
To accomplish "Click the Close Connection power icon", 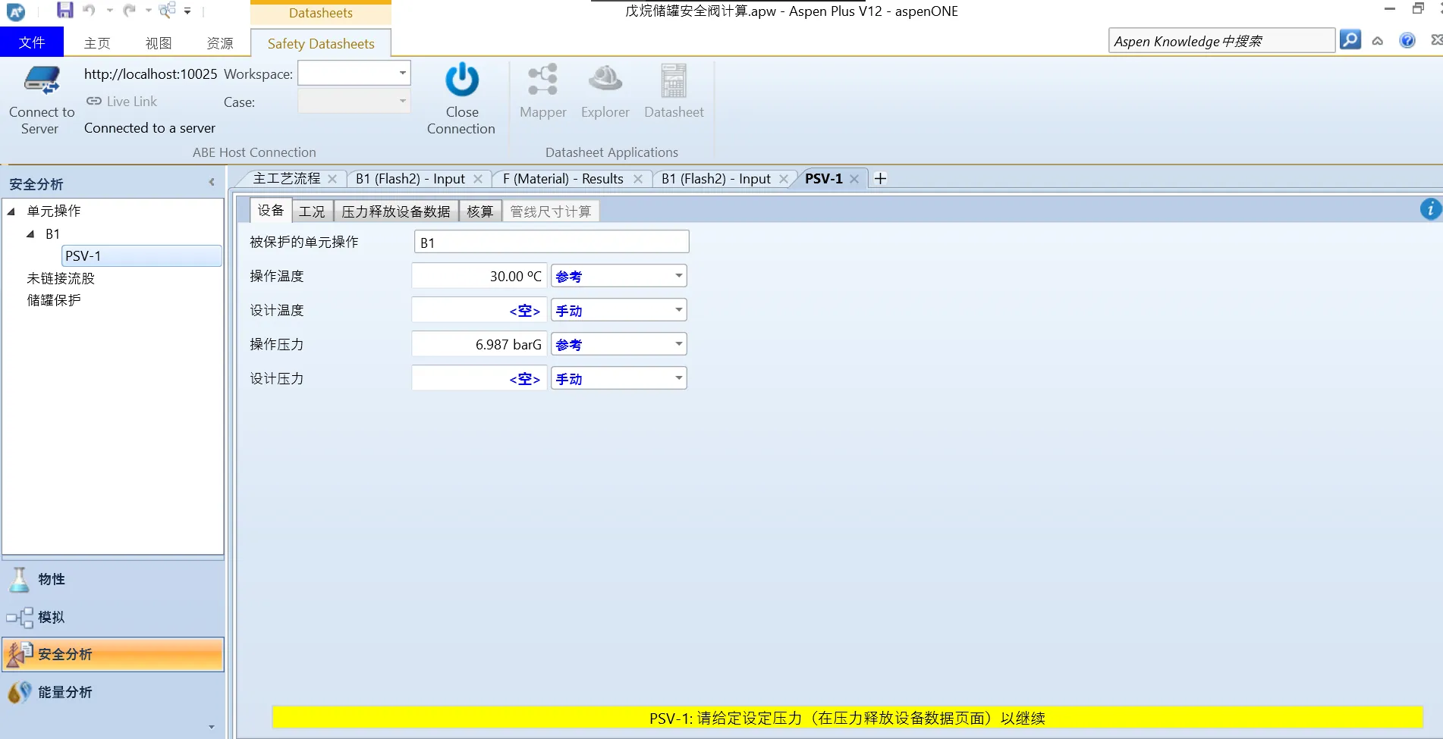I will tap(461, 80).
